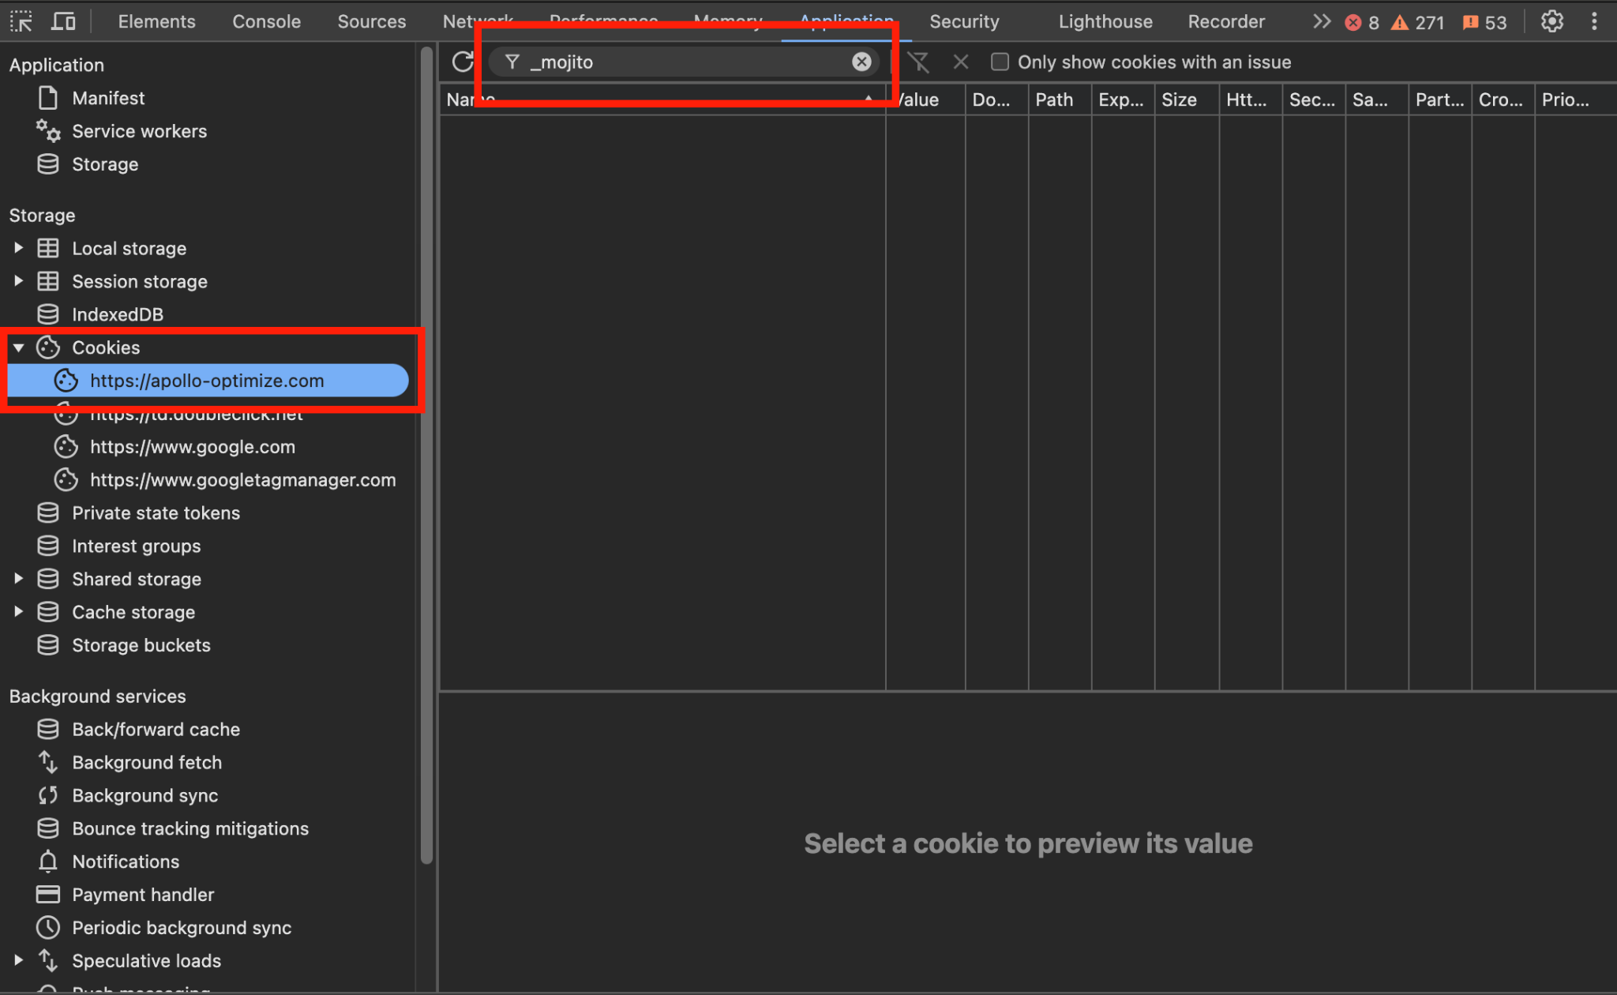The image size is (1617, 995).
Task: Reveal hidden tabs with the chevron arrows
Action: [1321, 21]
